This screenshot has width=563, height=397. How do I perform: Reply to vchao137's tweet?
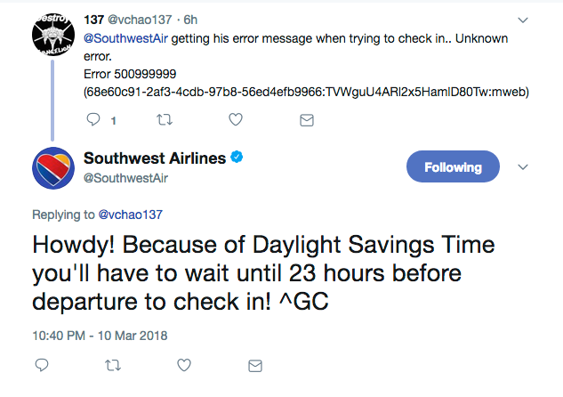point(93,118)
